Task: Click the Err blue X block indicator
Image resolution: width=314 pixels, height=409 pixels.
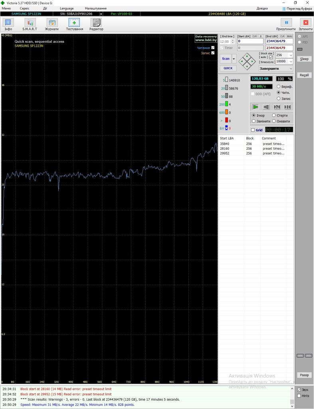Action: [227, 128]
